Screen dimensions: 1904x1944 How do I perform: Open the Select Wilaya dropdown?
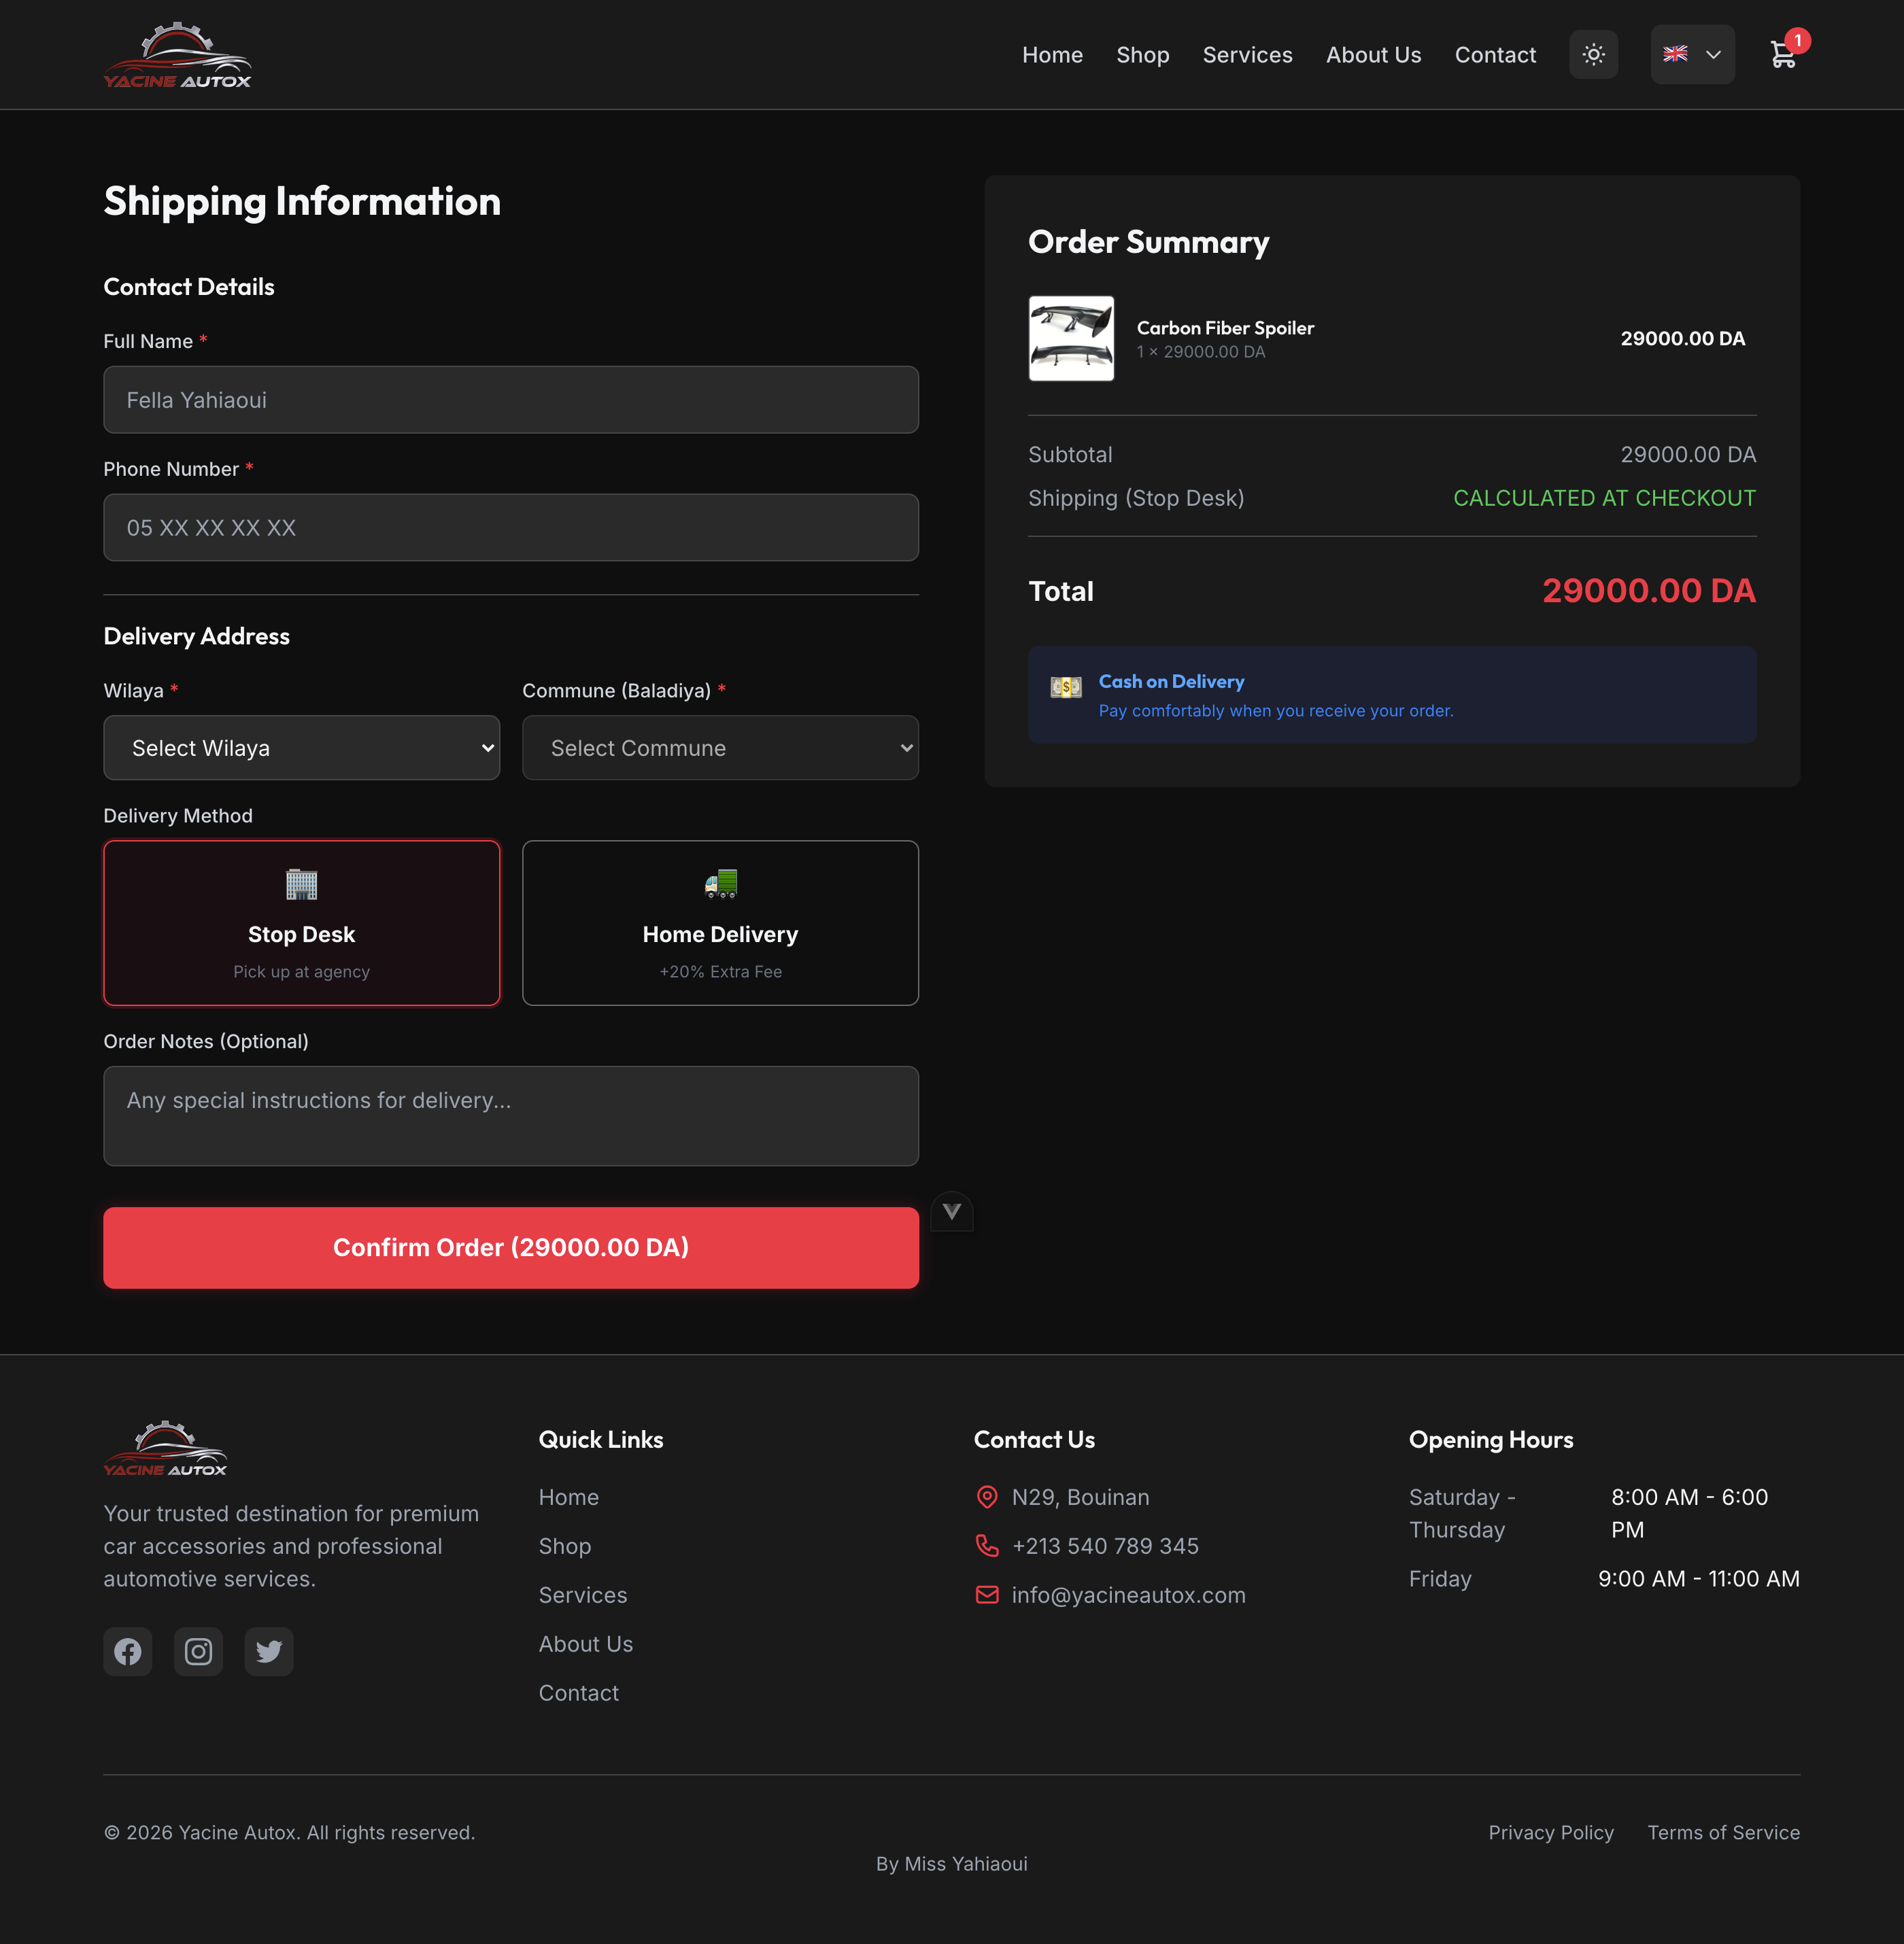pyautogui.click(x=301, y=746)
